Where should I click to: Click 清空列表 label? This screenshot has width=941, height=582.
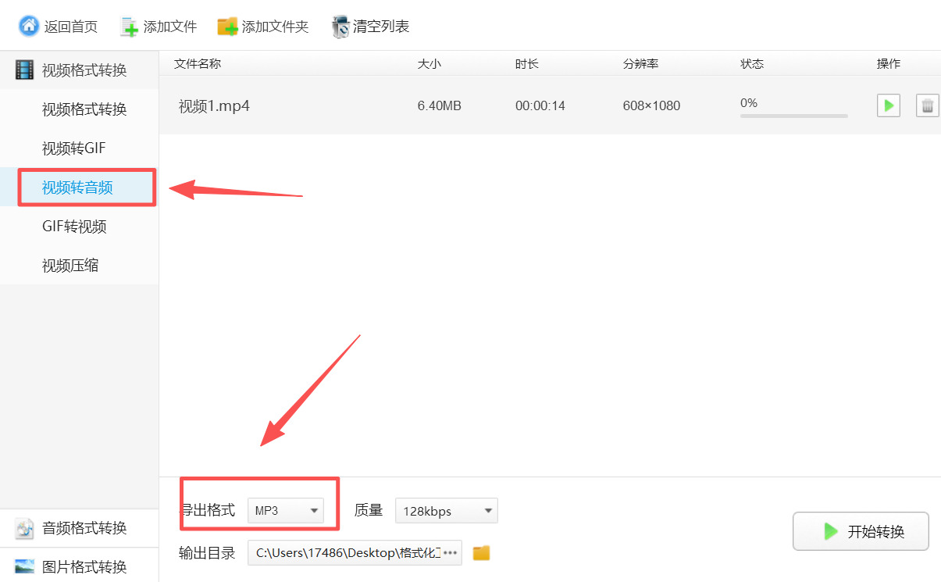(x=381, y=27)
